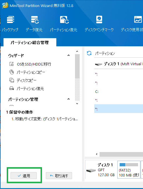Start ディスクベンチマーク (Disk Benchmark)
143x189 pixels.
click(x=99, y=24)
